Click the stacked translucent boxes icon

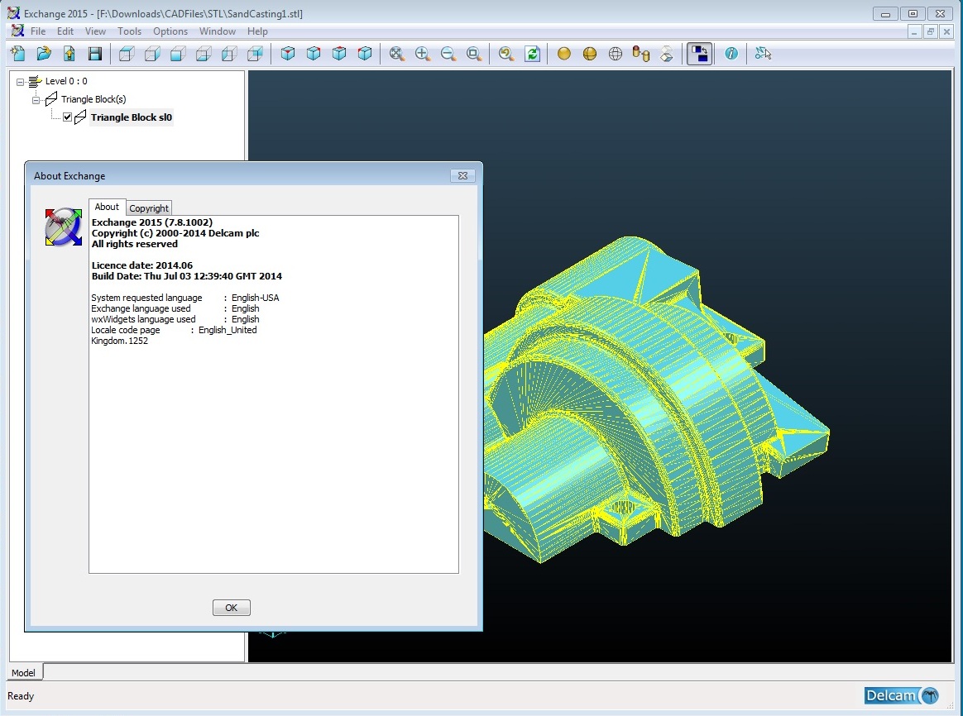click(x=667, y=54)
